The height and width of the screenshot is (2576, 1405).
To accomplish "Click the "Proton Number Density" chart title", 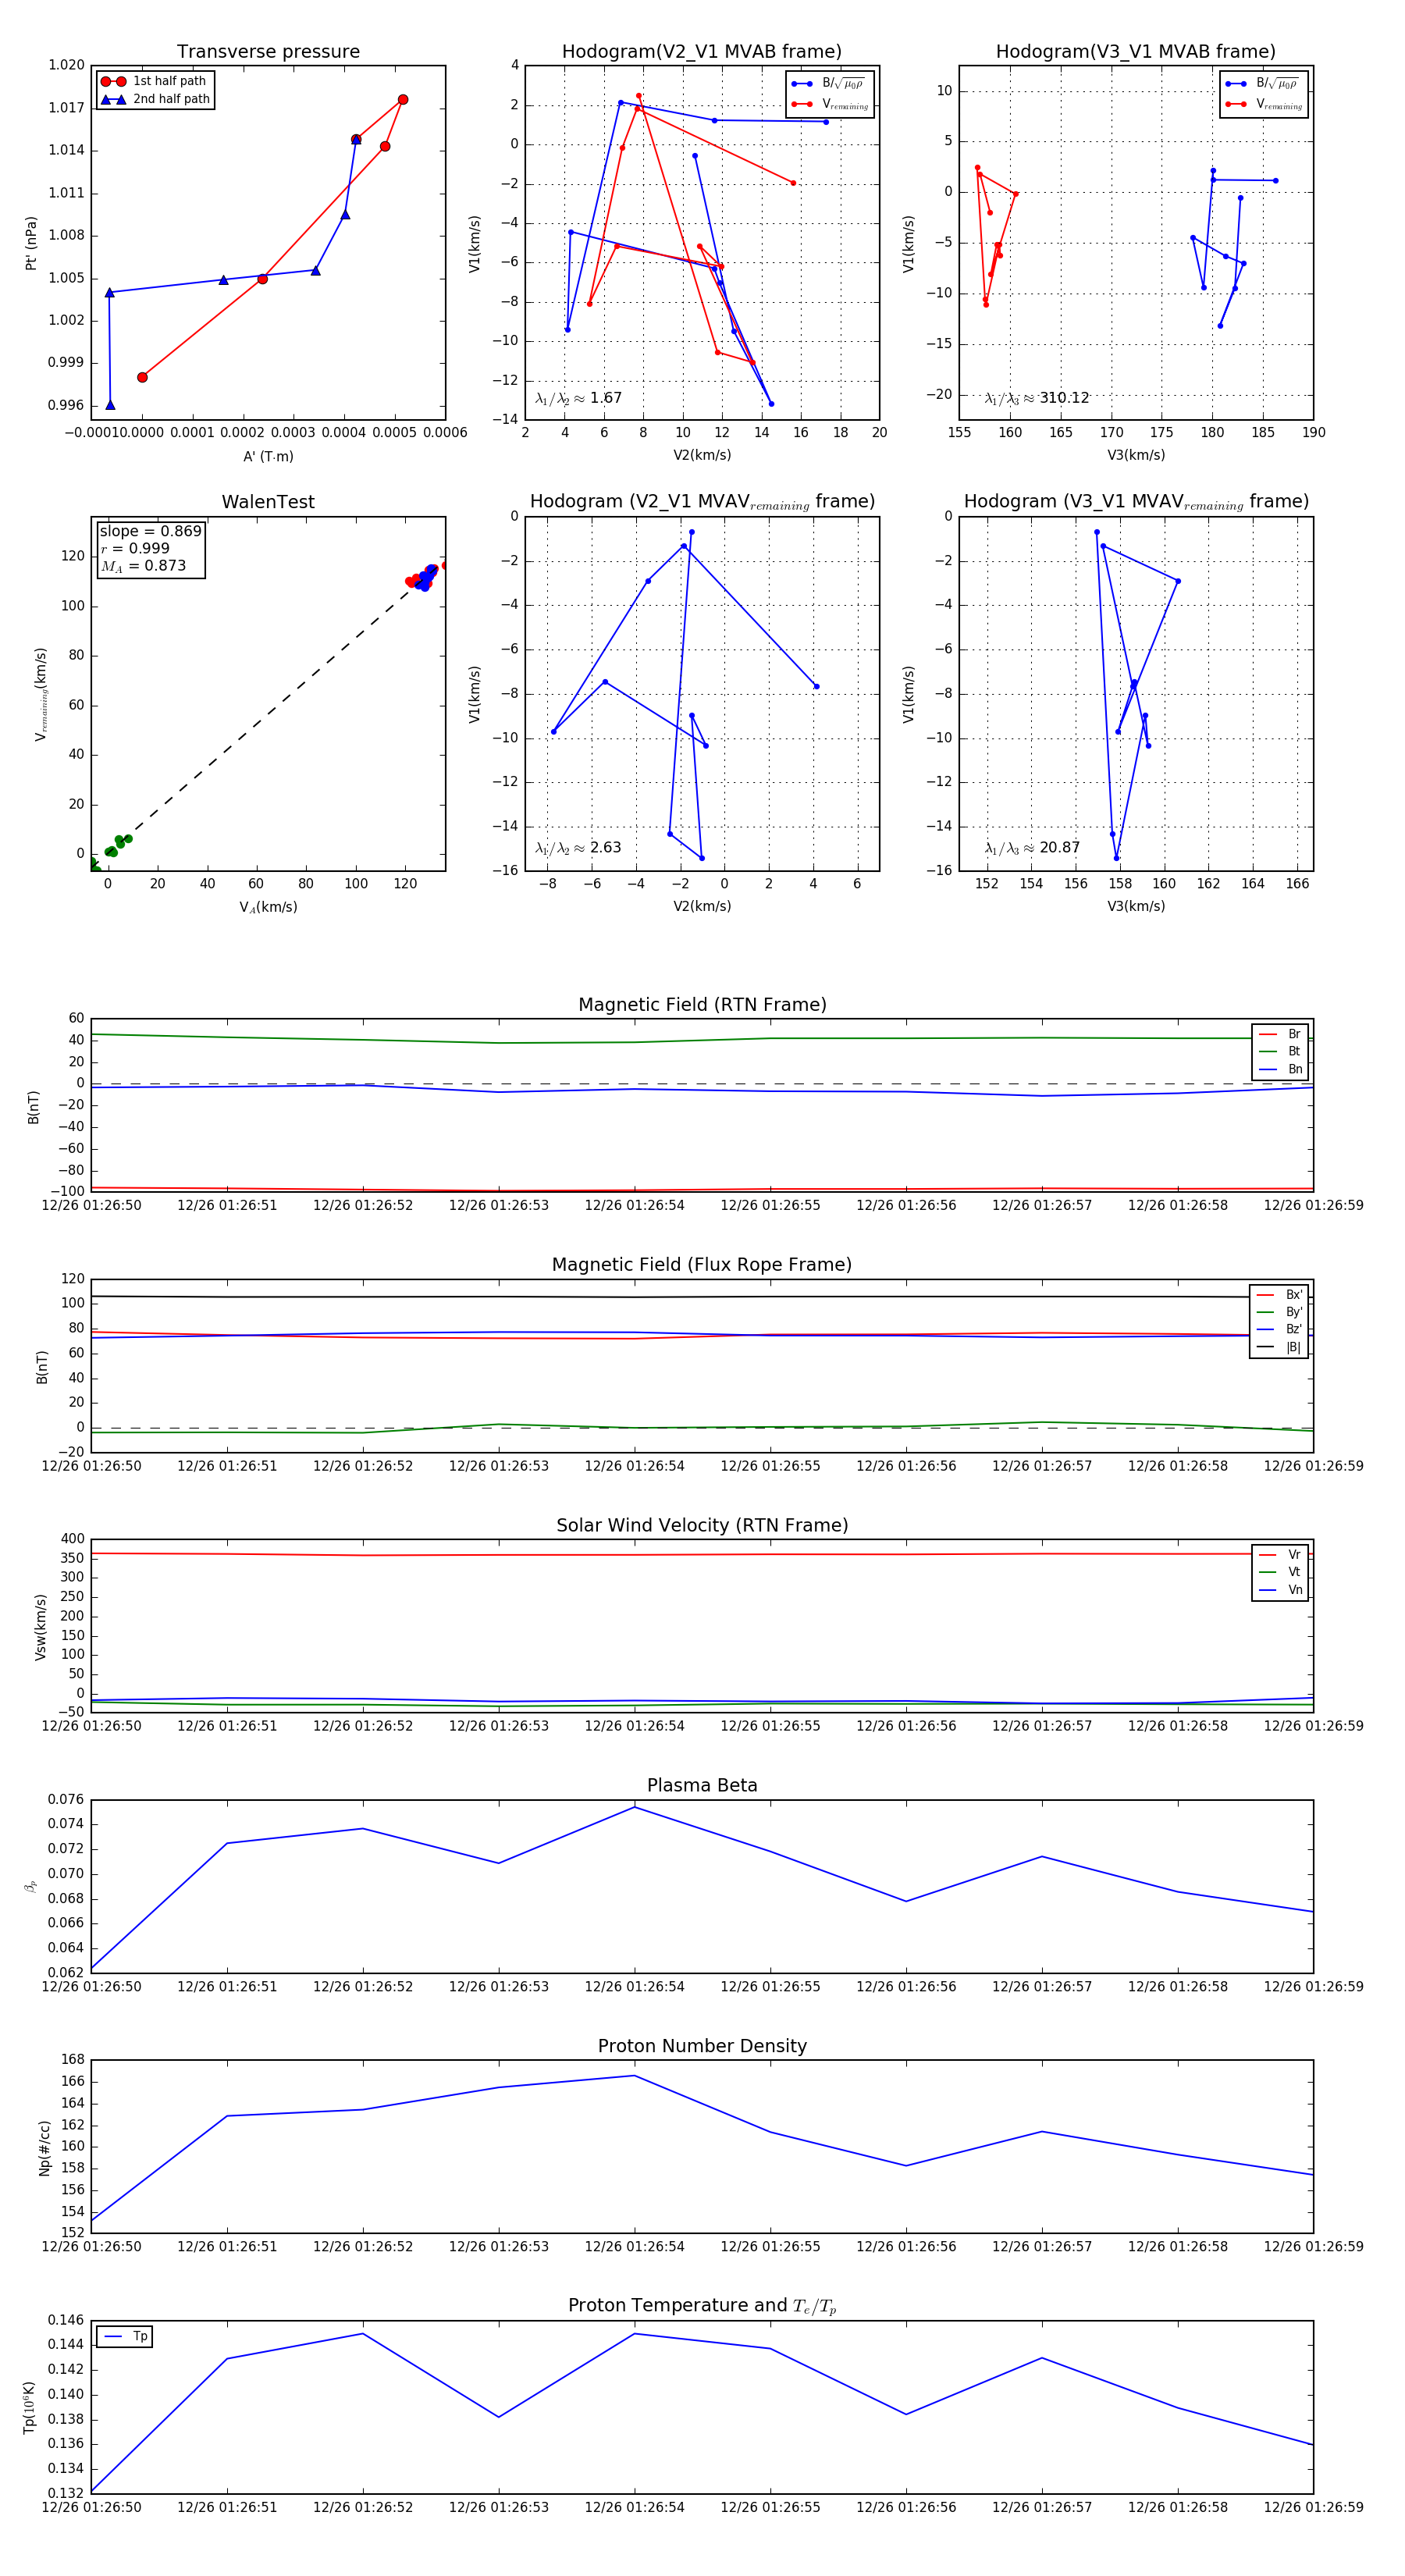I will coord(701,2046).
